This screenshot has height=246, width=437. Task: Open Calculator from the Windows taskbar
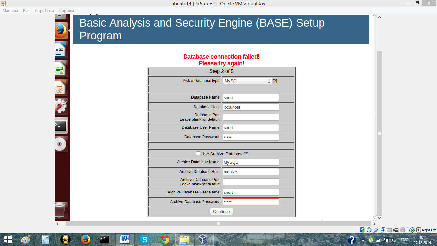pyautogui.click(x=45, y=240)
